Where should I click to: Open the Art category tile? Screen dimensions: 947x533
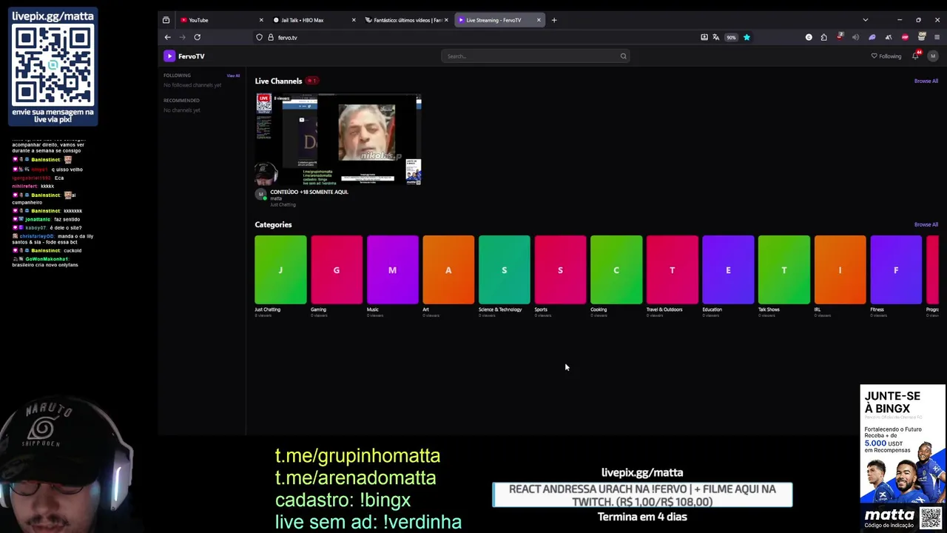click(x=448, y=270)
